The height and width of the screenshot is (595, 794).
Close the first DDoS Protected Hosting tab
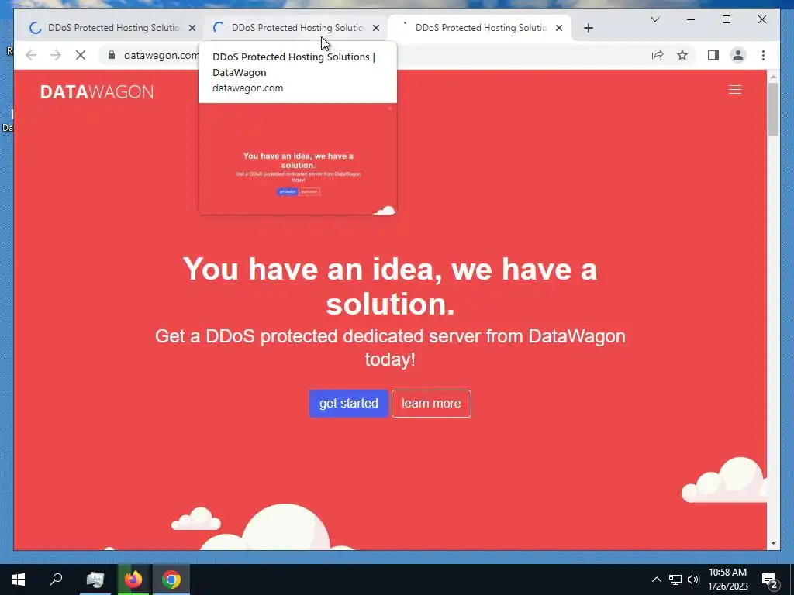pyautogui.click(x=192, y=29)
